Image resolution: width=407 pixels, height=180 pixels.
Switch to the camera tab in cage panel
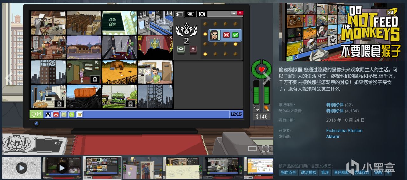point(179,14)
